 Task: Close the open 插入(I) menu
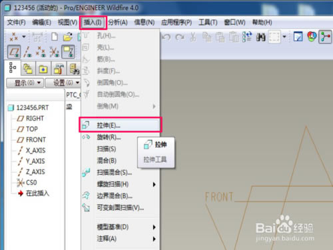click(x=93, y=23)
